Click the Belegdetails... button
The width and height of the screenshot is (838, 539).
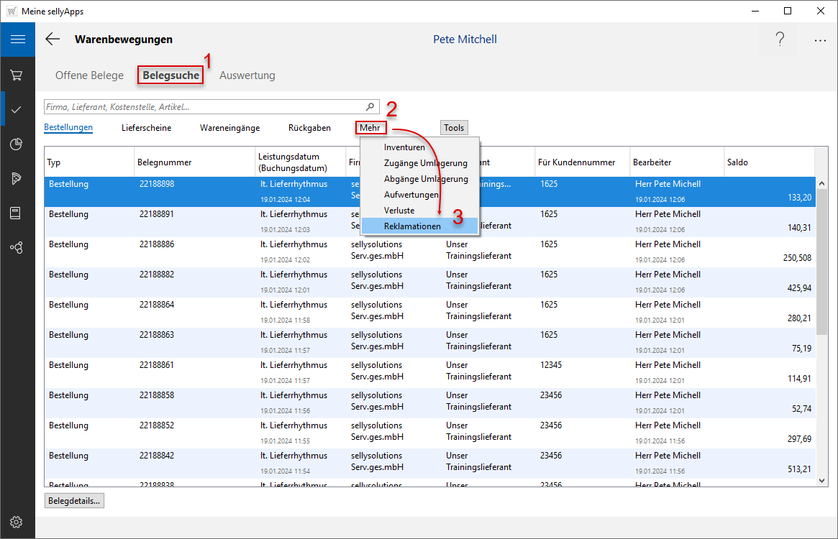click(x=74, y=500)
